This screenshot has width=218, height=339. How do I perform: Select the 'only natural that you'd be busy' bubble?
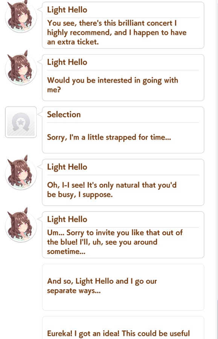(123, 182)
